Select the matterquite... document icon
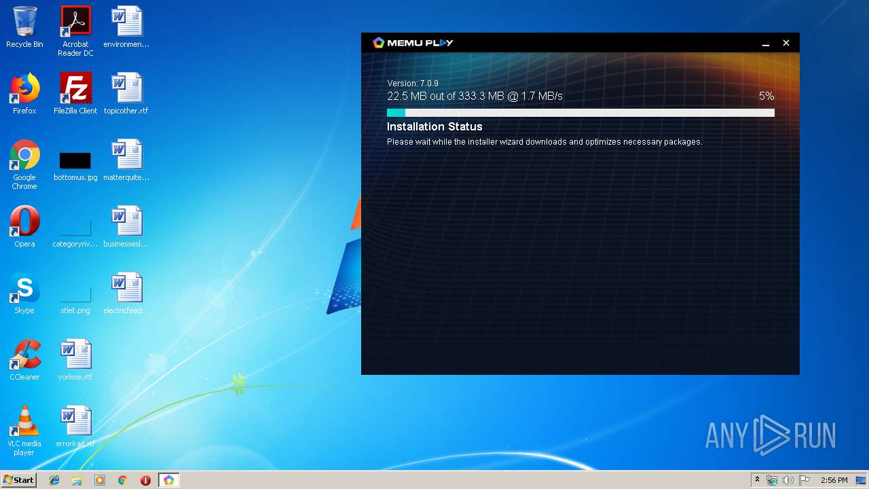The height and width of the screenshot is (489, 869). coord(126,160)
